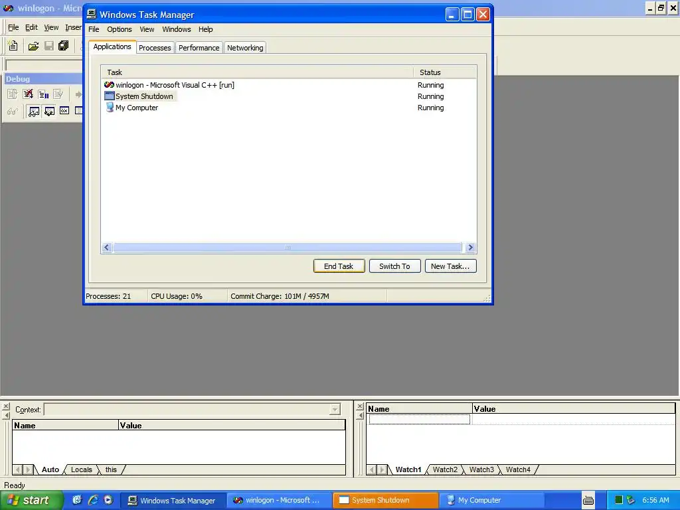680x510 pixels.
Task: Click the greyed Save floppy icon
Action: (49, 46)
